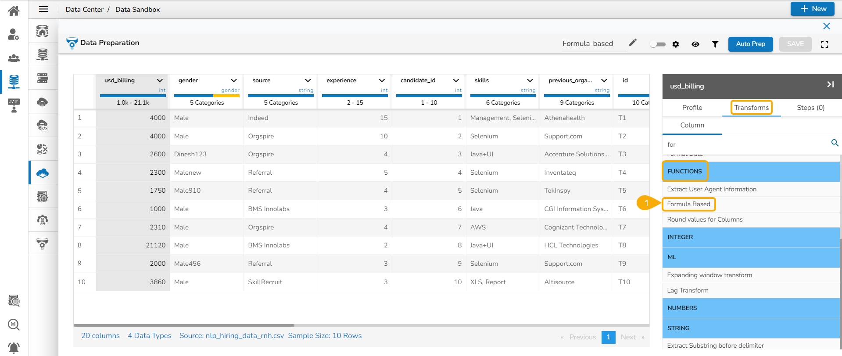Expand the usd_billing column dropdown
Viewport: 842px width, 356px height.
[160, 81]
